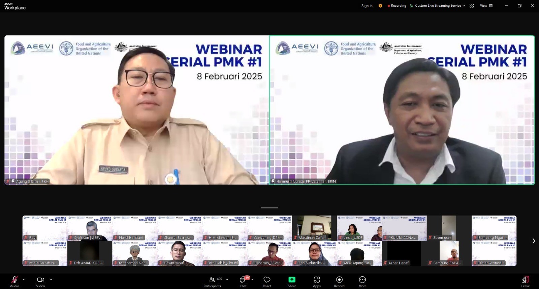Viewport: 539px width, 289px height.
Task: Click the green Share screen icon
Action: click(x=292, y=280)
